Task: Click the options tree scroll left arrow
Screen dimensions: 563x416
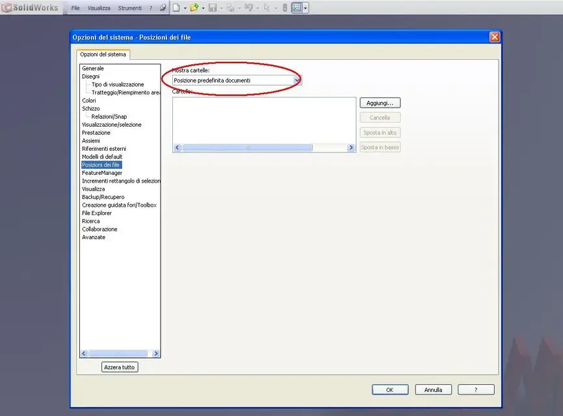Action: pos(84,354)
